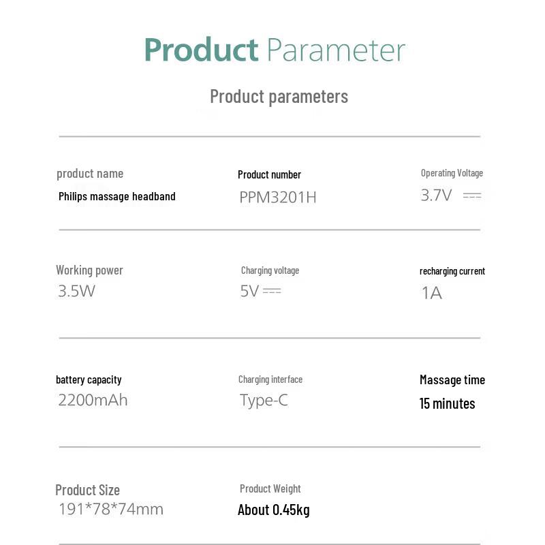Select the 1A current value

click(432, 293)
